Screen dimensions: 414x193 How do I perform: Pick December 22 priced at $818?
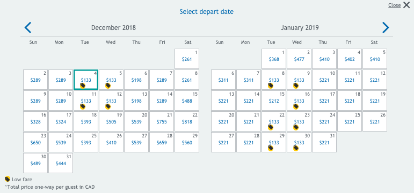(x=187, y=121)
